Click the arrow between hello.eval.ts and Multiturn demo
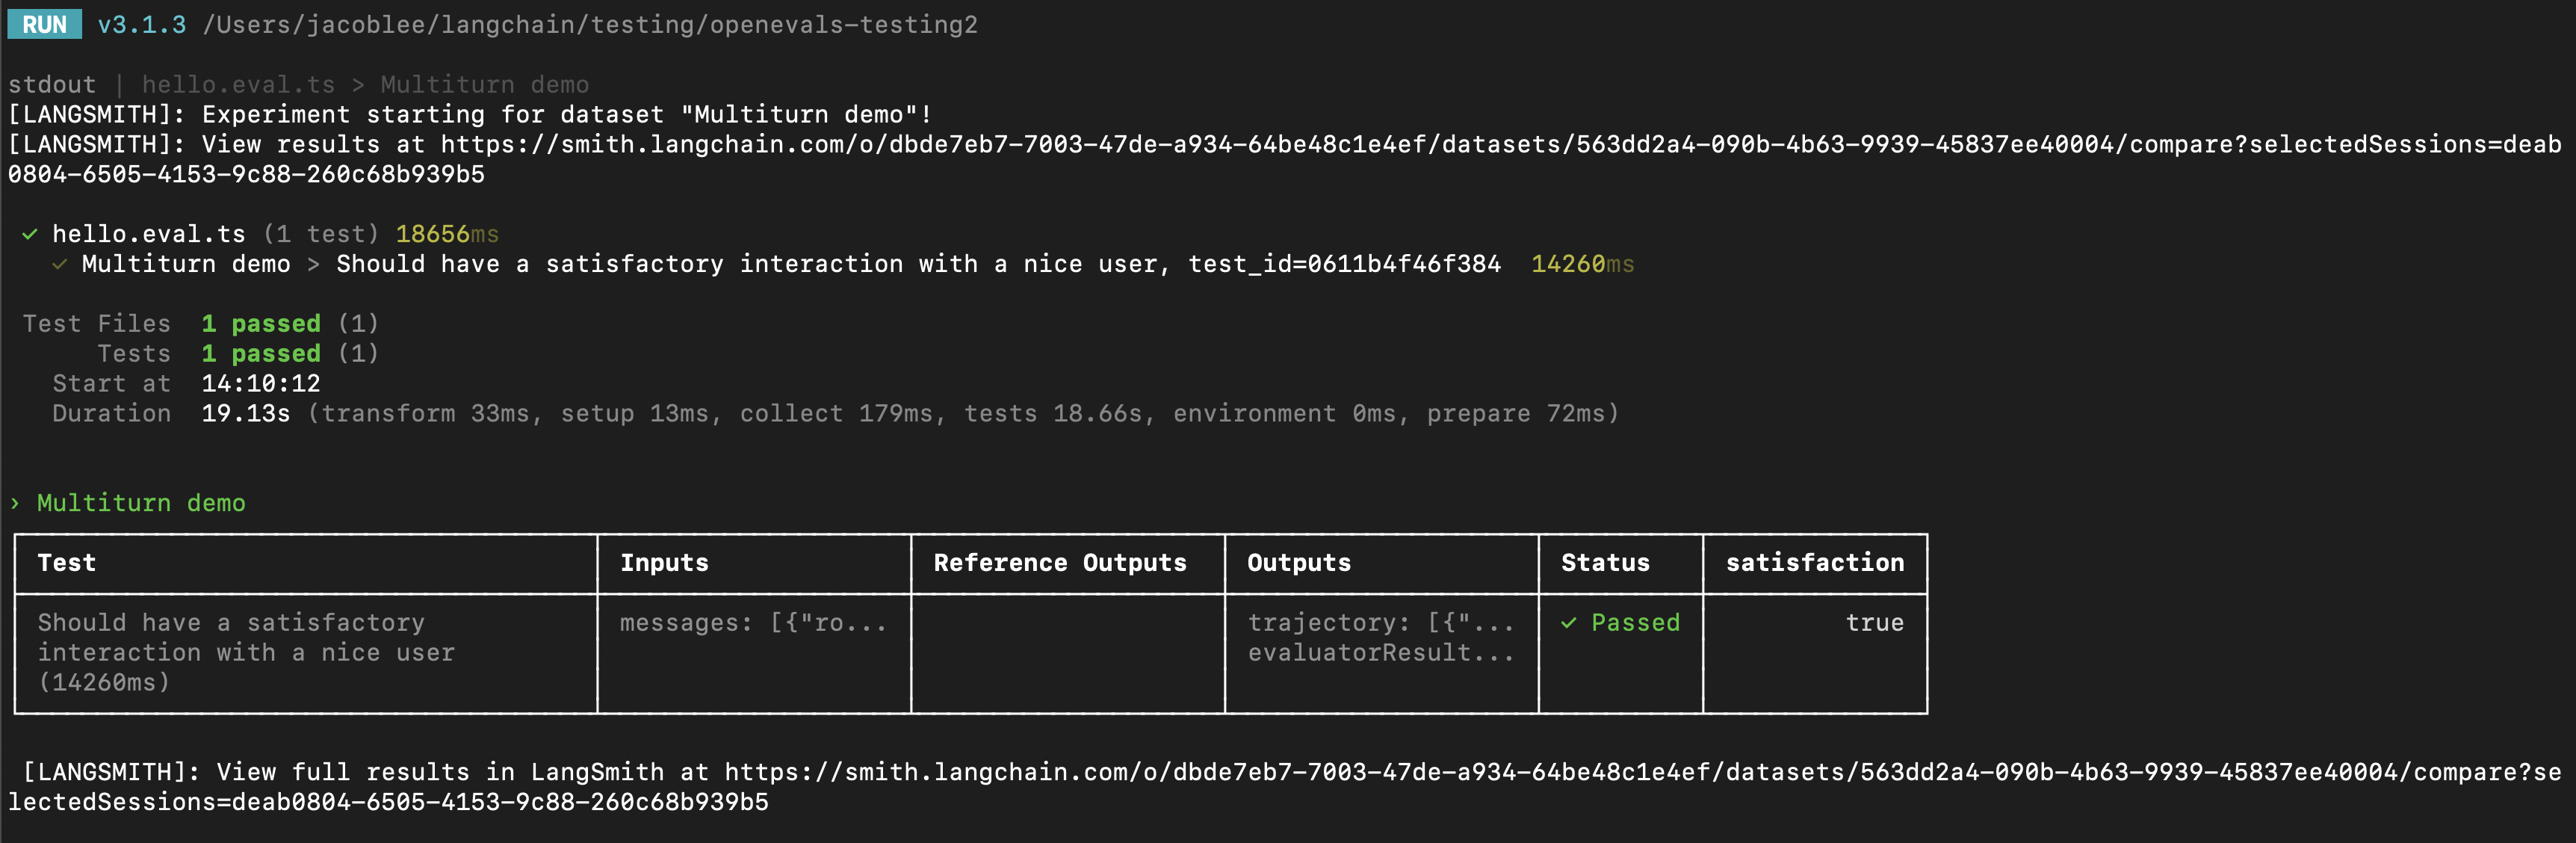2576x843 pixels. pyautogui.click(x=358, y=85)
